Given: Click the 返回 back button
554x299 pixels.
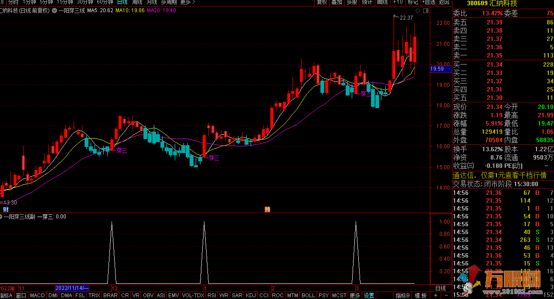Looking at the screenshot, I should (x=444, y=2).
